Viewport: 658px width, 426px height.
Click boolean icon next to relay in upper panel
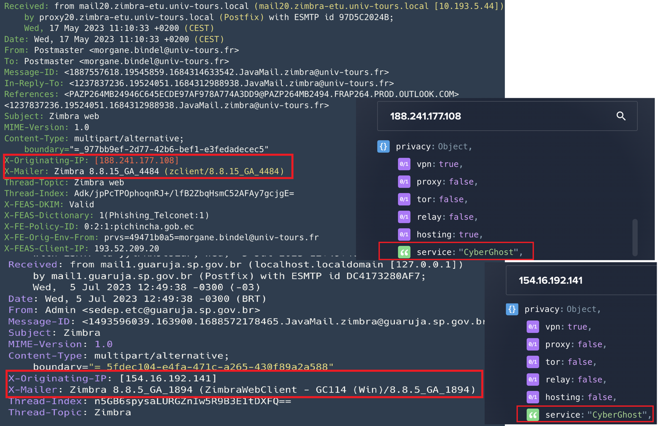(404, 217)
